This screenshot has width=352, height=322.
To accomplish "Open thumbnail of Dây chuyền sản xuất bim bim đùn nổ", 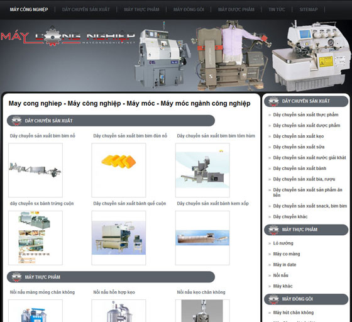I will click(x=119, y=170).
